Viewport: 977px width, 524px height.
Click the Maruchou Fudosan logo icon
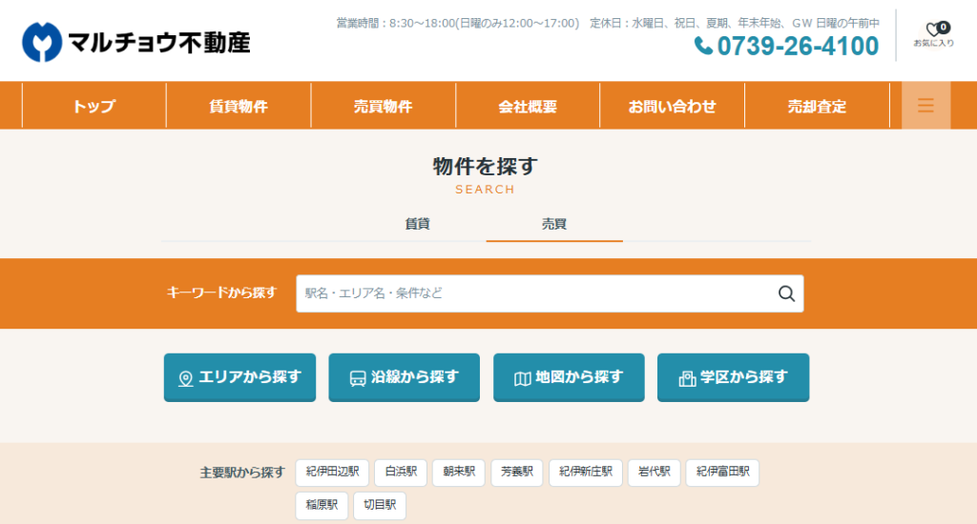tap(41, 42)
